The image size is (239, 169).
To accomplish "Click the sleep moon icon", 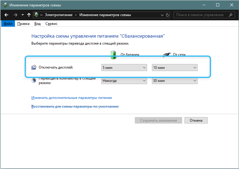I will pyautogui.click(x=34, y=81).
